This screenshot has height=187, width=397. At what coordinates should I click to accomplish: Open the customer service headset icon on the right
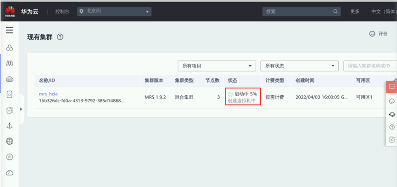pyautogui.click(x=391, y=114)
